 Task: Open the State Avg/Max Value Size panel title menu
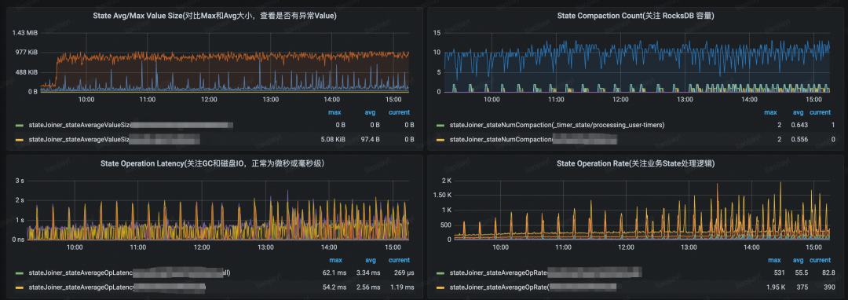(214, 16)
